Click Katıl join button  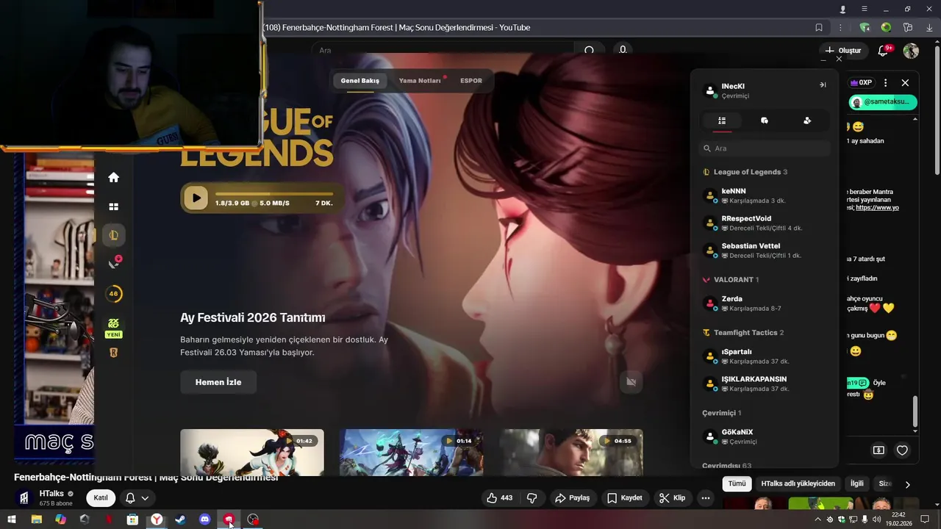[101, 498]
